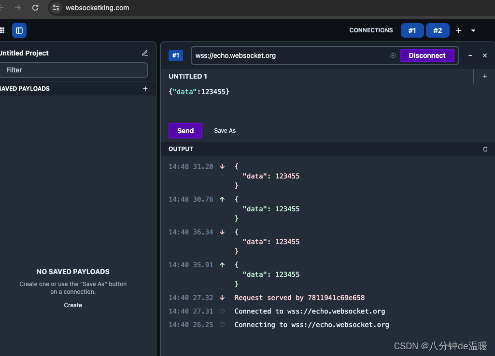495x356 pixels.
Task: Clear the output with the trash icon
Action: pos(485,149)
